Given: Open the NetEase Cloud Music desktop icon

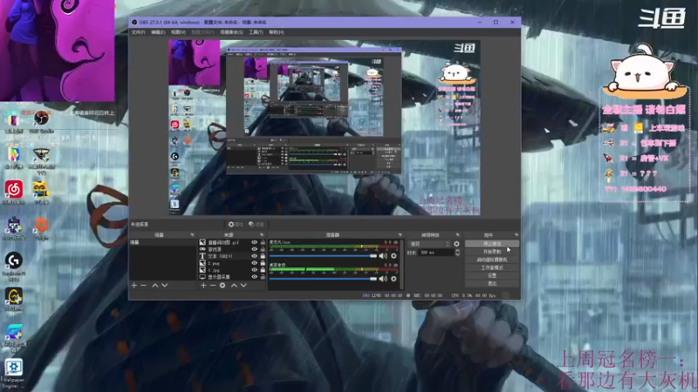Looking at the screenshot, I should point(14,193).
